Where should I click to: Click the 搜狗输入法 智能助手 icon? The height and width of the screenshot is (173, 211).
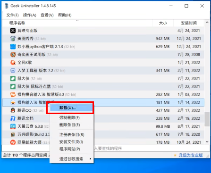[x=13, y=102]
